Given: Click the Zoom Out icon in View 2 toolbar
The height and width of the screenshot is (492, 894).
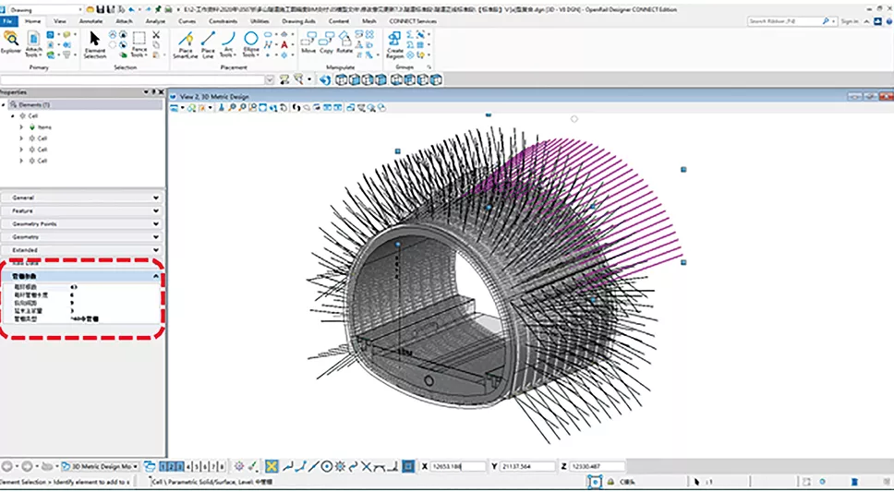Looking at the screenshot, I should click(x=242, y=108).
